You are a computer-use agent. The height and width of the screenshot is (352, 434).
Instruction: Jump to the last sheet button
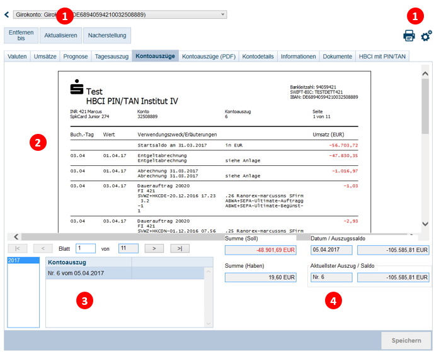pos(180,248)
